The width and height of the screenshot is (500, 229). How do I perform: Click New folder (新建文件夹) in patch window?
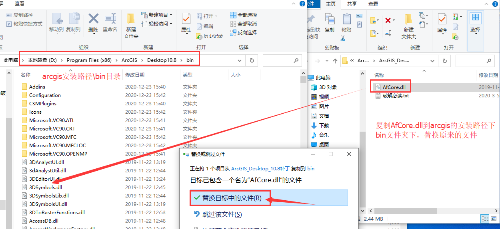[x=408, y=26]
